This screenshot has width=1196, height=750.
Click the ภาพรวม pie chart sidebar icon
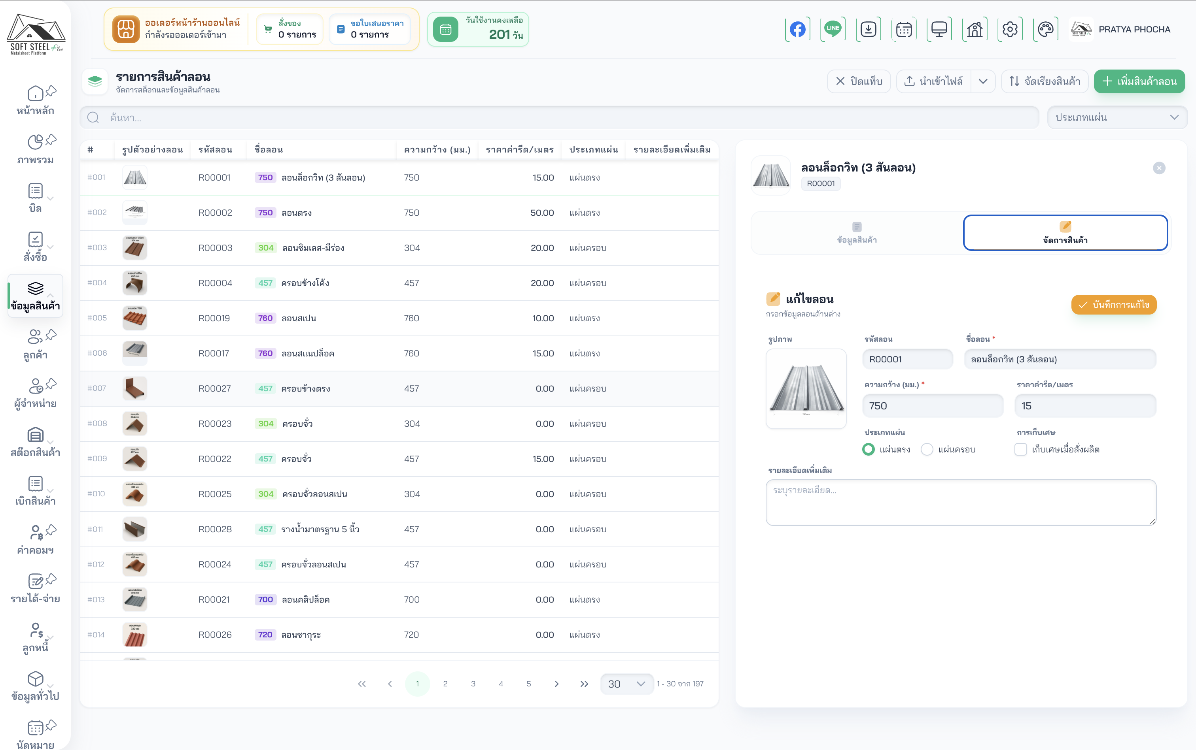pos(35,142)
